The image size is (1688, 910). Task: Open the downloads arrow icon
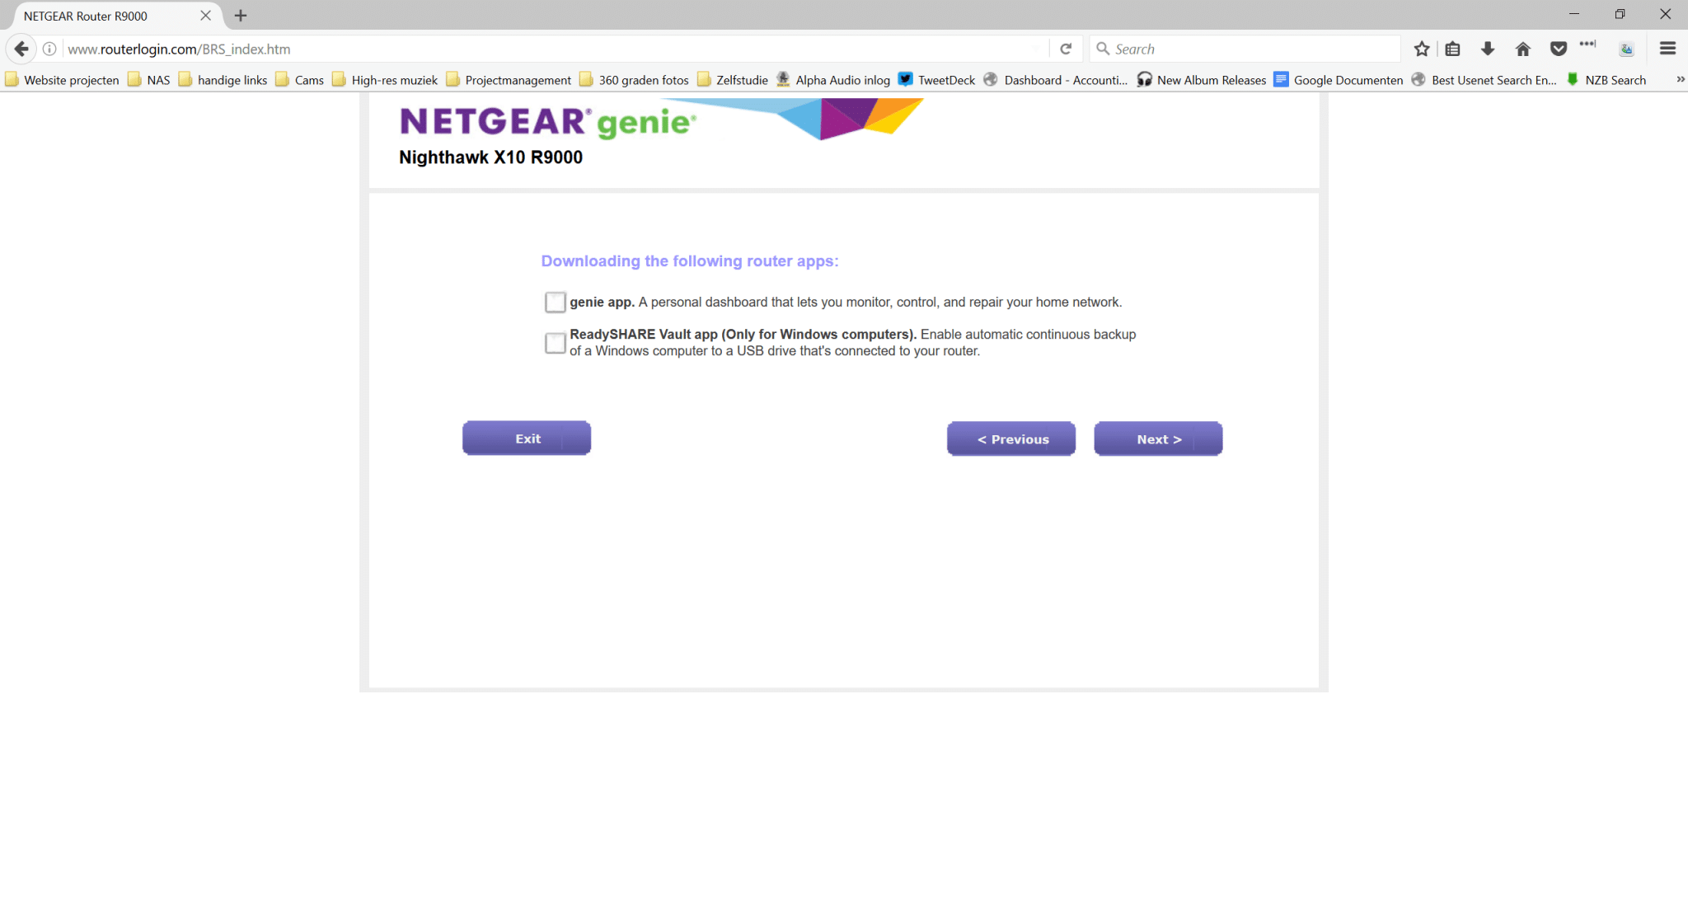tap(1488, 49)
